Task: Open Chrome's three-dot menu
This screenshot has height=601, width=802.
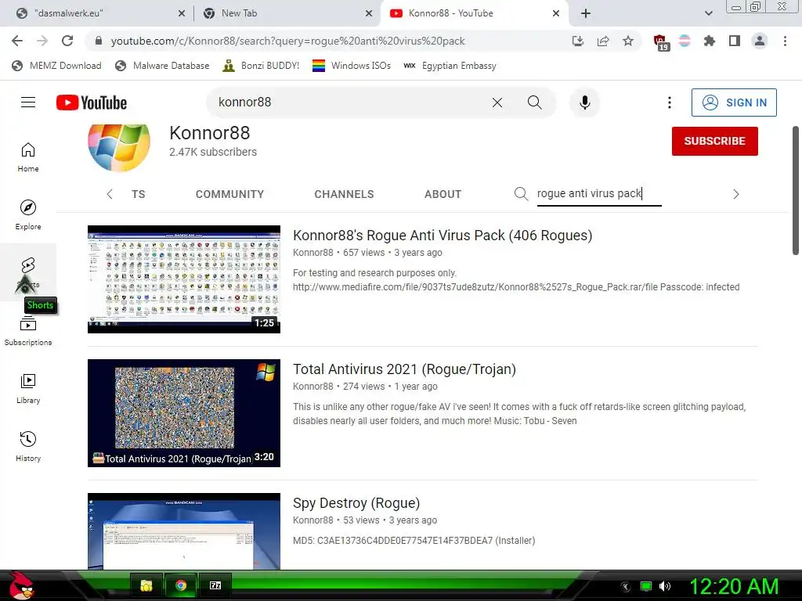Action: coord(785,41)
